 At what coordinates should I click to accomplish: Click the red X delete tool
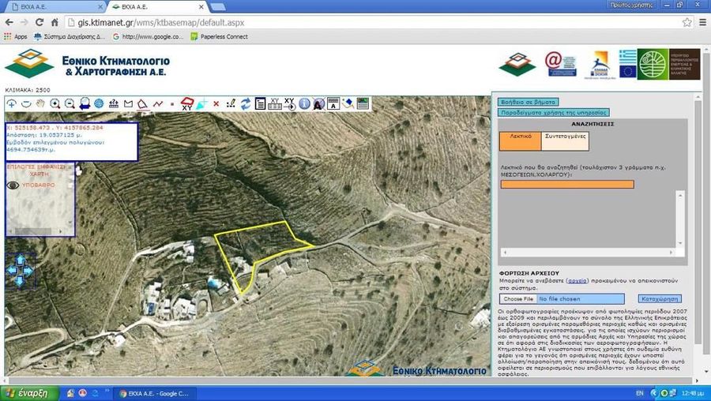(216, 103)
